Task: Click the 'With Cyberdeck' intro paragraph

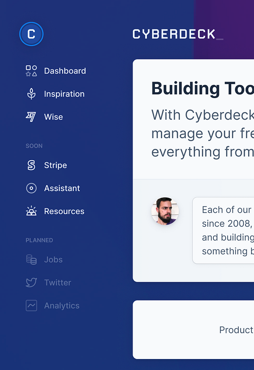Action: (x=202, y=133)
